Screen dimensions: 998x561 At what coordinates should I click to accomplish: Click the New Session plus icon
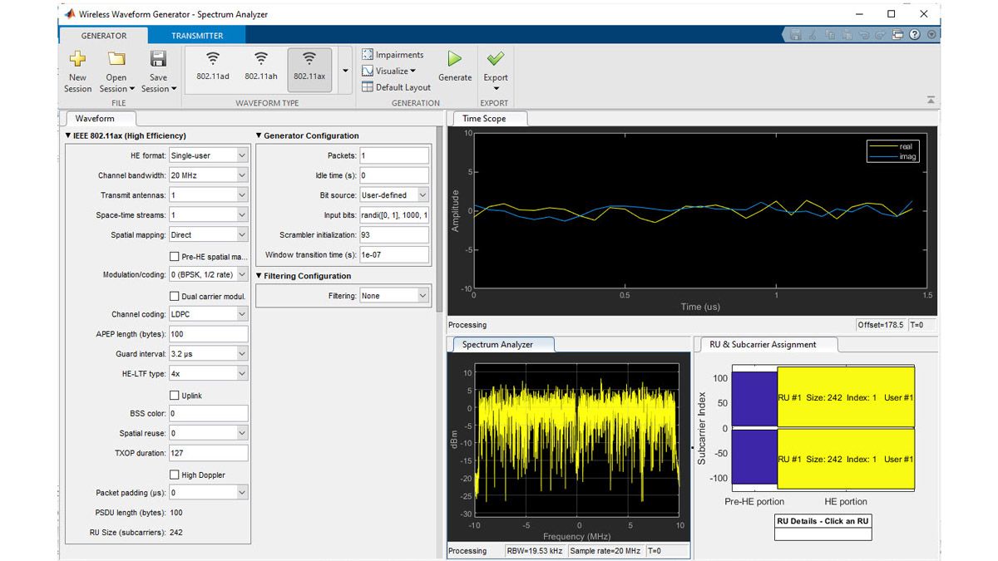coord(77,59)
